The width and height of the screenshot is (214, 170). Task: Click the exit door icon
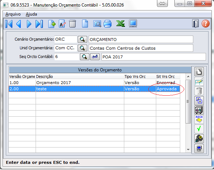195,24
